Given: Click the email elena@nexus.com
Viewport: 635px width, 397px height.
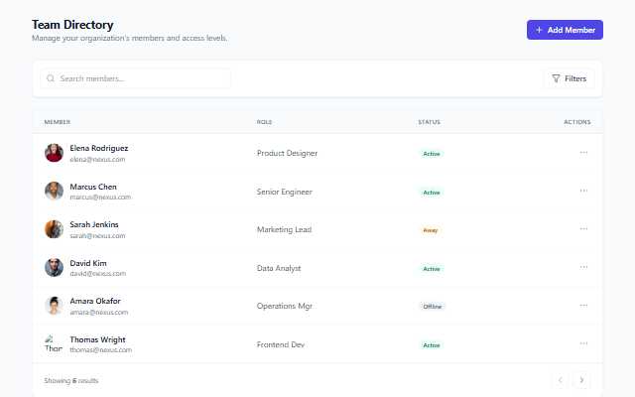Looking at the screenshot, I should coord(97,160).
